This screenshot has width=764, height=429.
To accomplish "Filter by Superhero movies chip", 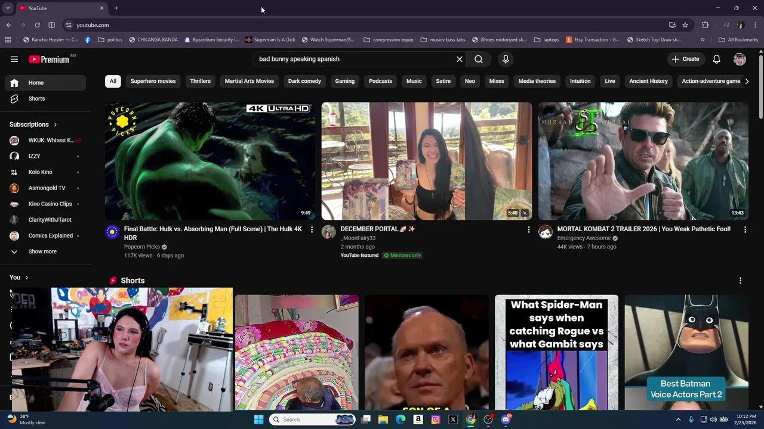I will tap(153, 81).
